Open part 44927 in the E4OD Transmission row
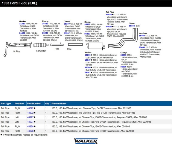 click(31, 117)
